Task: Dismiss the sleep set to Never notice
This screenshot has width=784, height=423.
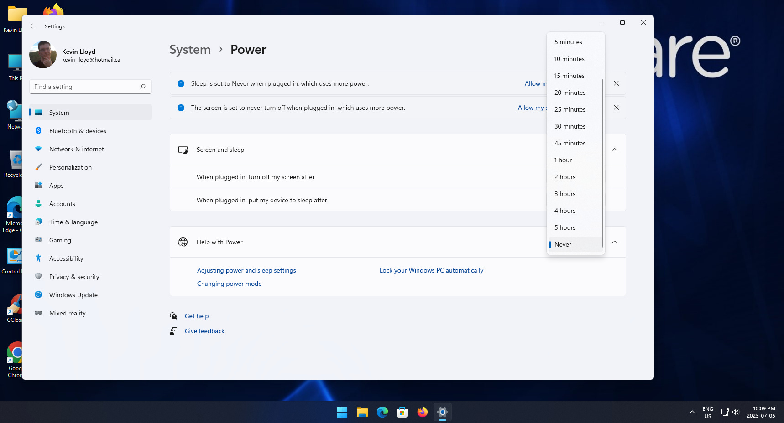Action: pyautogui.click(x=616, y=83)
